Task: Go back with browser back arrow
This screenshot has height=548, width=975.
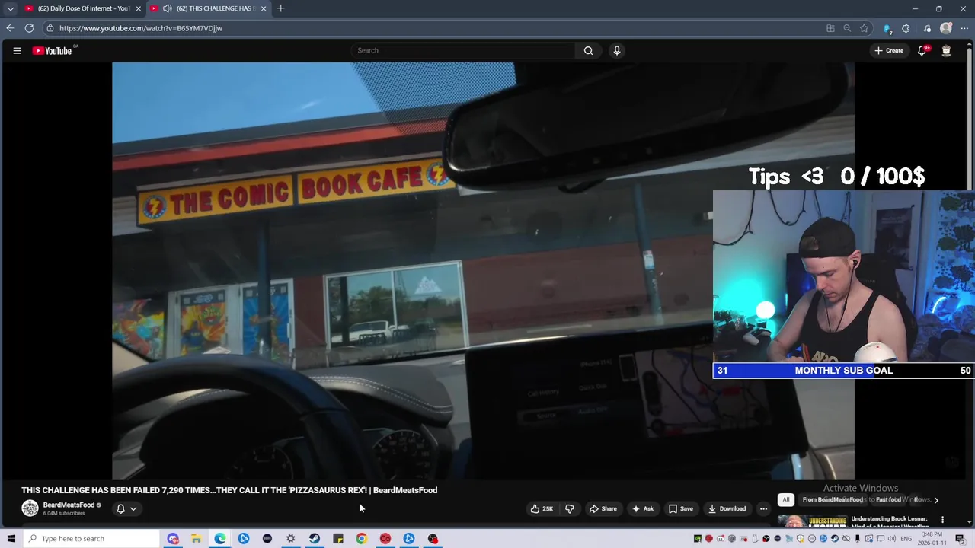Action: point(10,28)
